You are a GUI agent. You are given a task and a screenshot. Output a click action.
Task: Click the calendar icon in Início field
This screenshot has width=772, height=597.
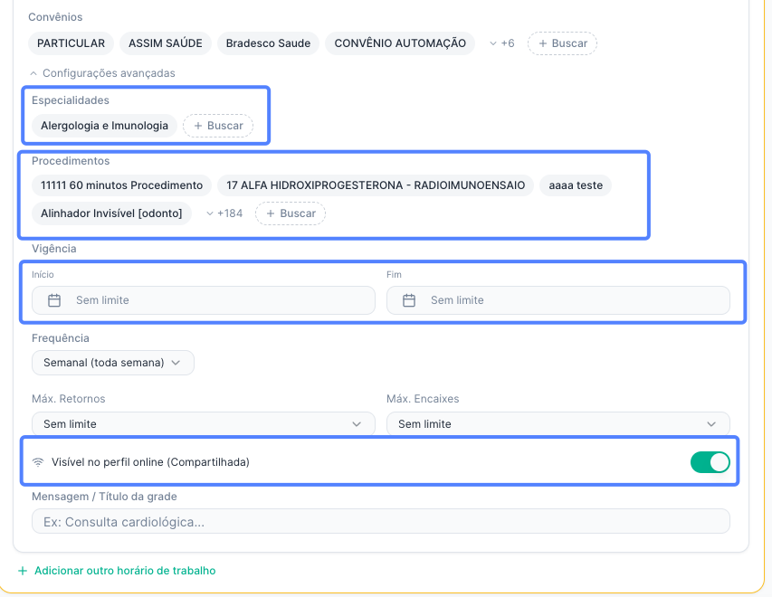54,300
